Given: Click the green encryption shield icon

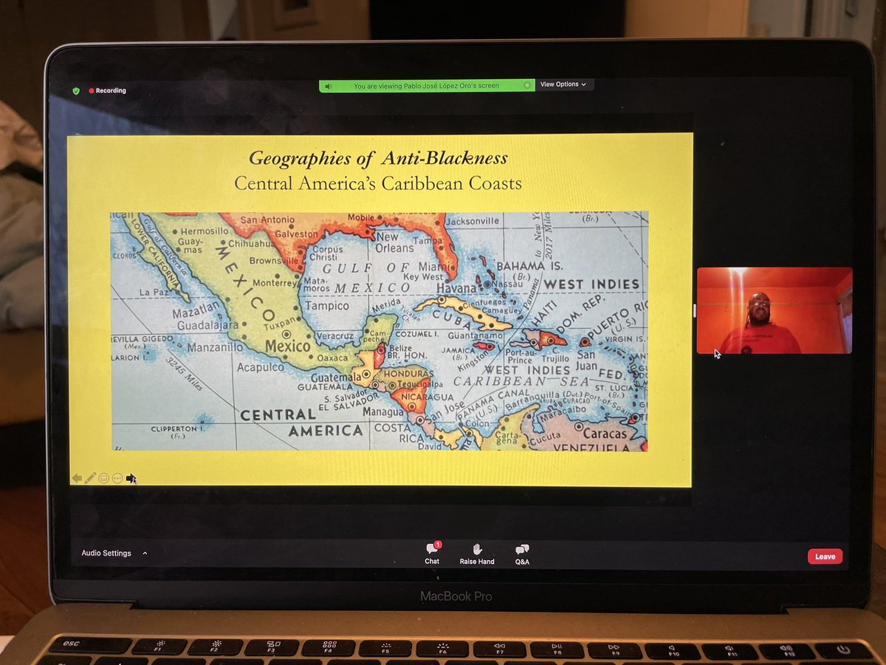Looking at the screenshot, I should pos(75,91).
